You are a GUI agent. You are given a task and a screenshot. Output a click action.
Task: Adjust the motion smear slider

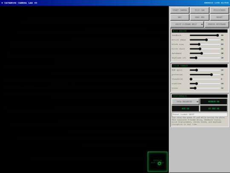coord(205,40)
